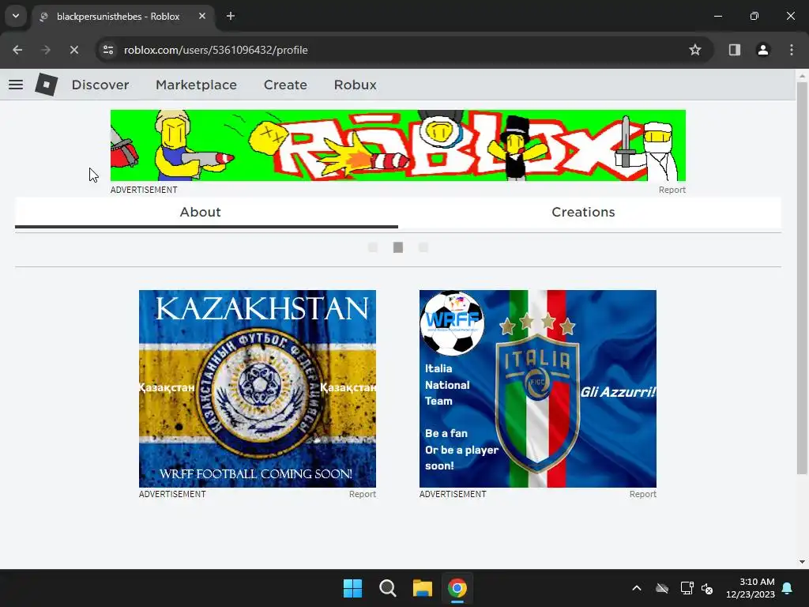Open a new browser tab with plus
Image resolution: width=809 pixels, height=607 pixels.
pos(231,17)
